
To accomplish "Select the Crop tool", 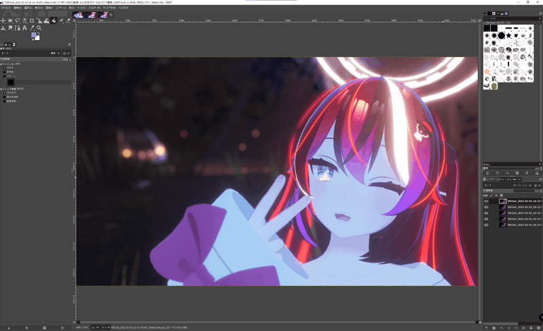I will tap(32, 21).
